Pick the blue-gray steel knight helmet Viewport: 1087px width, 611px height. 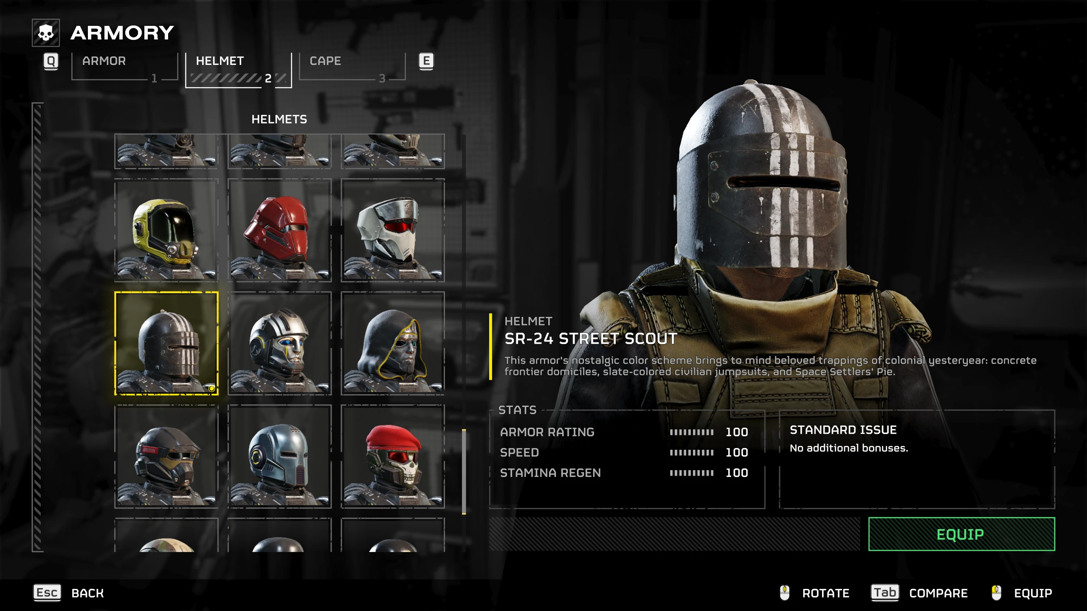279,457
